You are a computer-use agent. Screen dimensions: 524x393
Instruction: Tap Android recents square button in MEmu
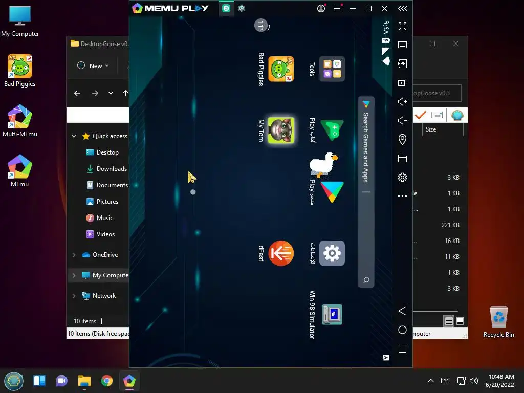(x=402, y=349)
